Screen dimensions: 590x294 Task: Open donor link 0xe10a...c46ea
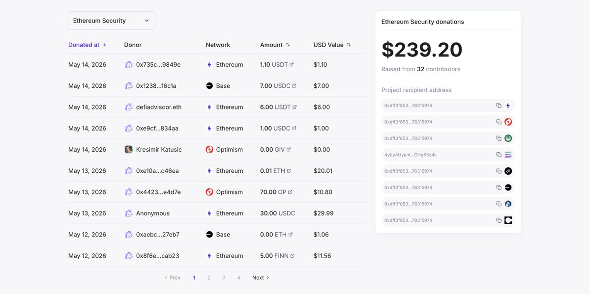pyautogui.click(x=157, y=171)
